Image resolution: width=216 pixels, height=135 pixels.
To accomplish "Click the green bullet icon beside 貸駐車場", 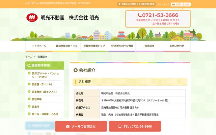I will click(29, 99).
